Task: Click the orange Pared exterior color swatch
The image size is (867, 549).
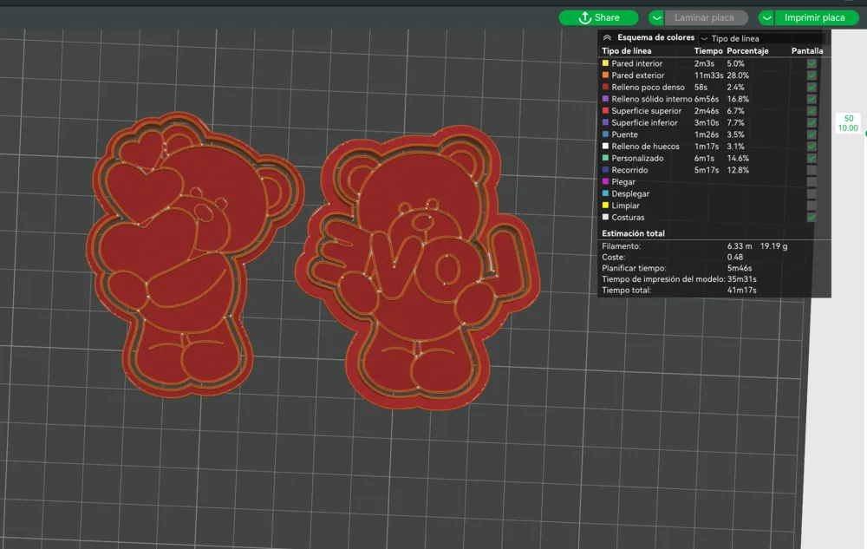Action: 605,75
